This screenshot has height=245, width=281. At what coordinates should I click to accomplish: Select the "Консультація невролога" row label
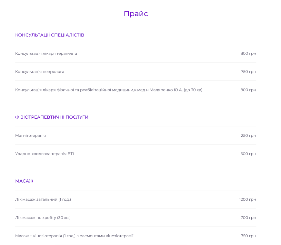(x=40, y=71)
